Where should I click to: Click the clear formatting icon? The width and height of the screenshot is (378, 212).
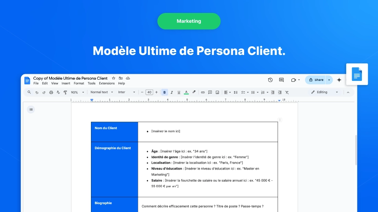coord(287,92)
